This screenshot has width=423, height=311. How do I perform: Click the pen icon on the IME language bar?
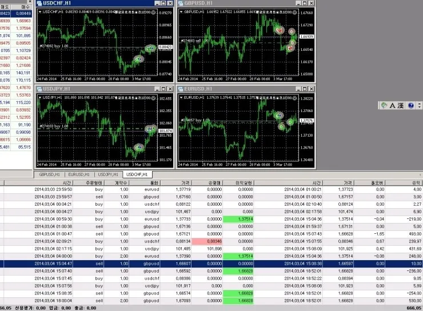(x=384, y=105)
